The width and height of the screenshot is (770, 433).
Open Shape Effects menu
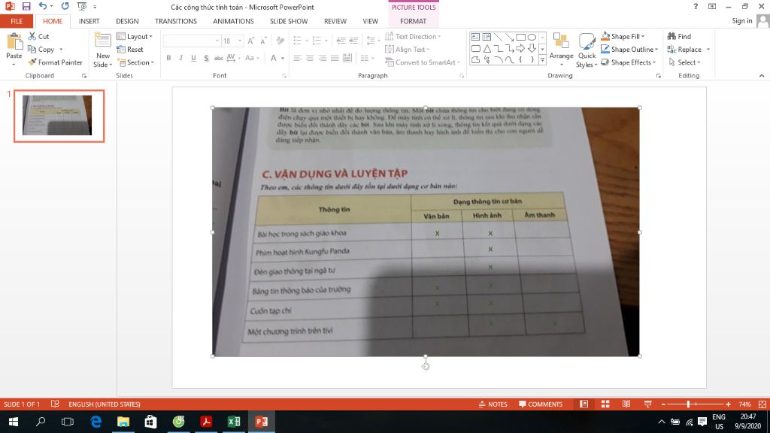(629, 62)
